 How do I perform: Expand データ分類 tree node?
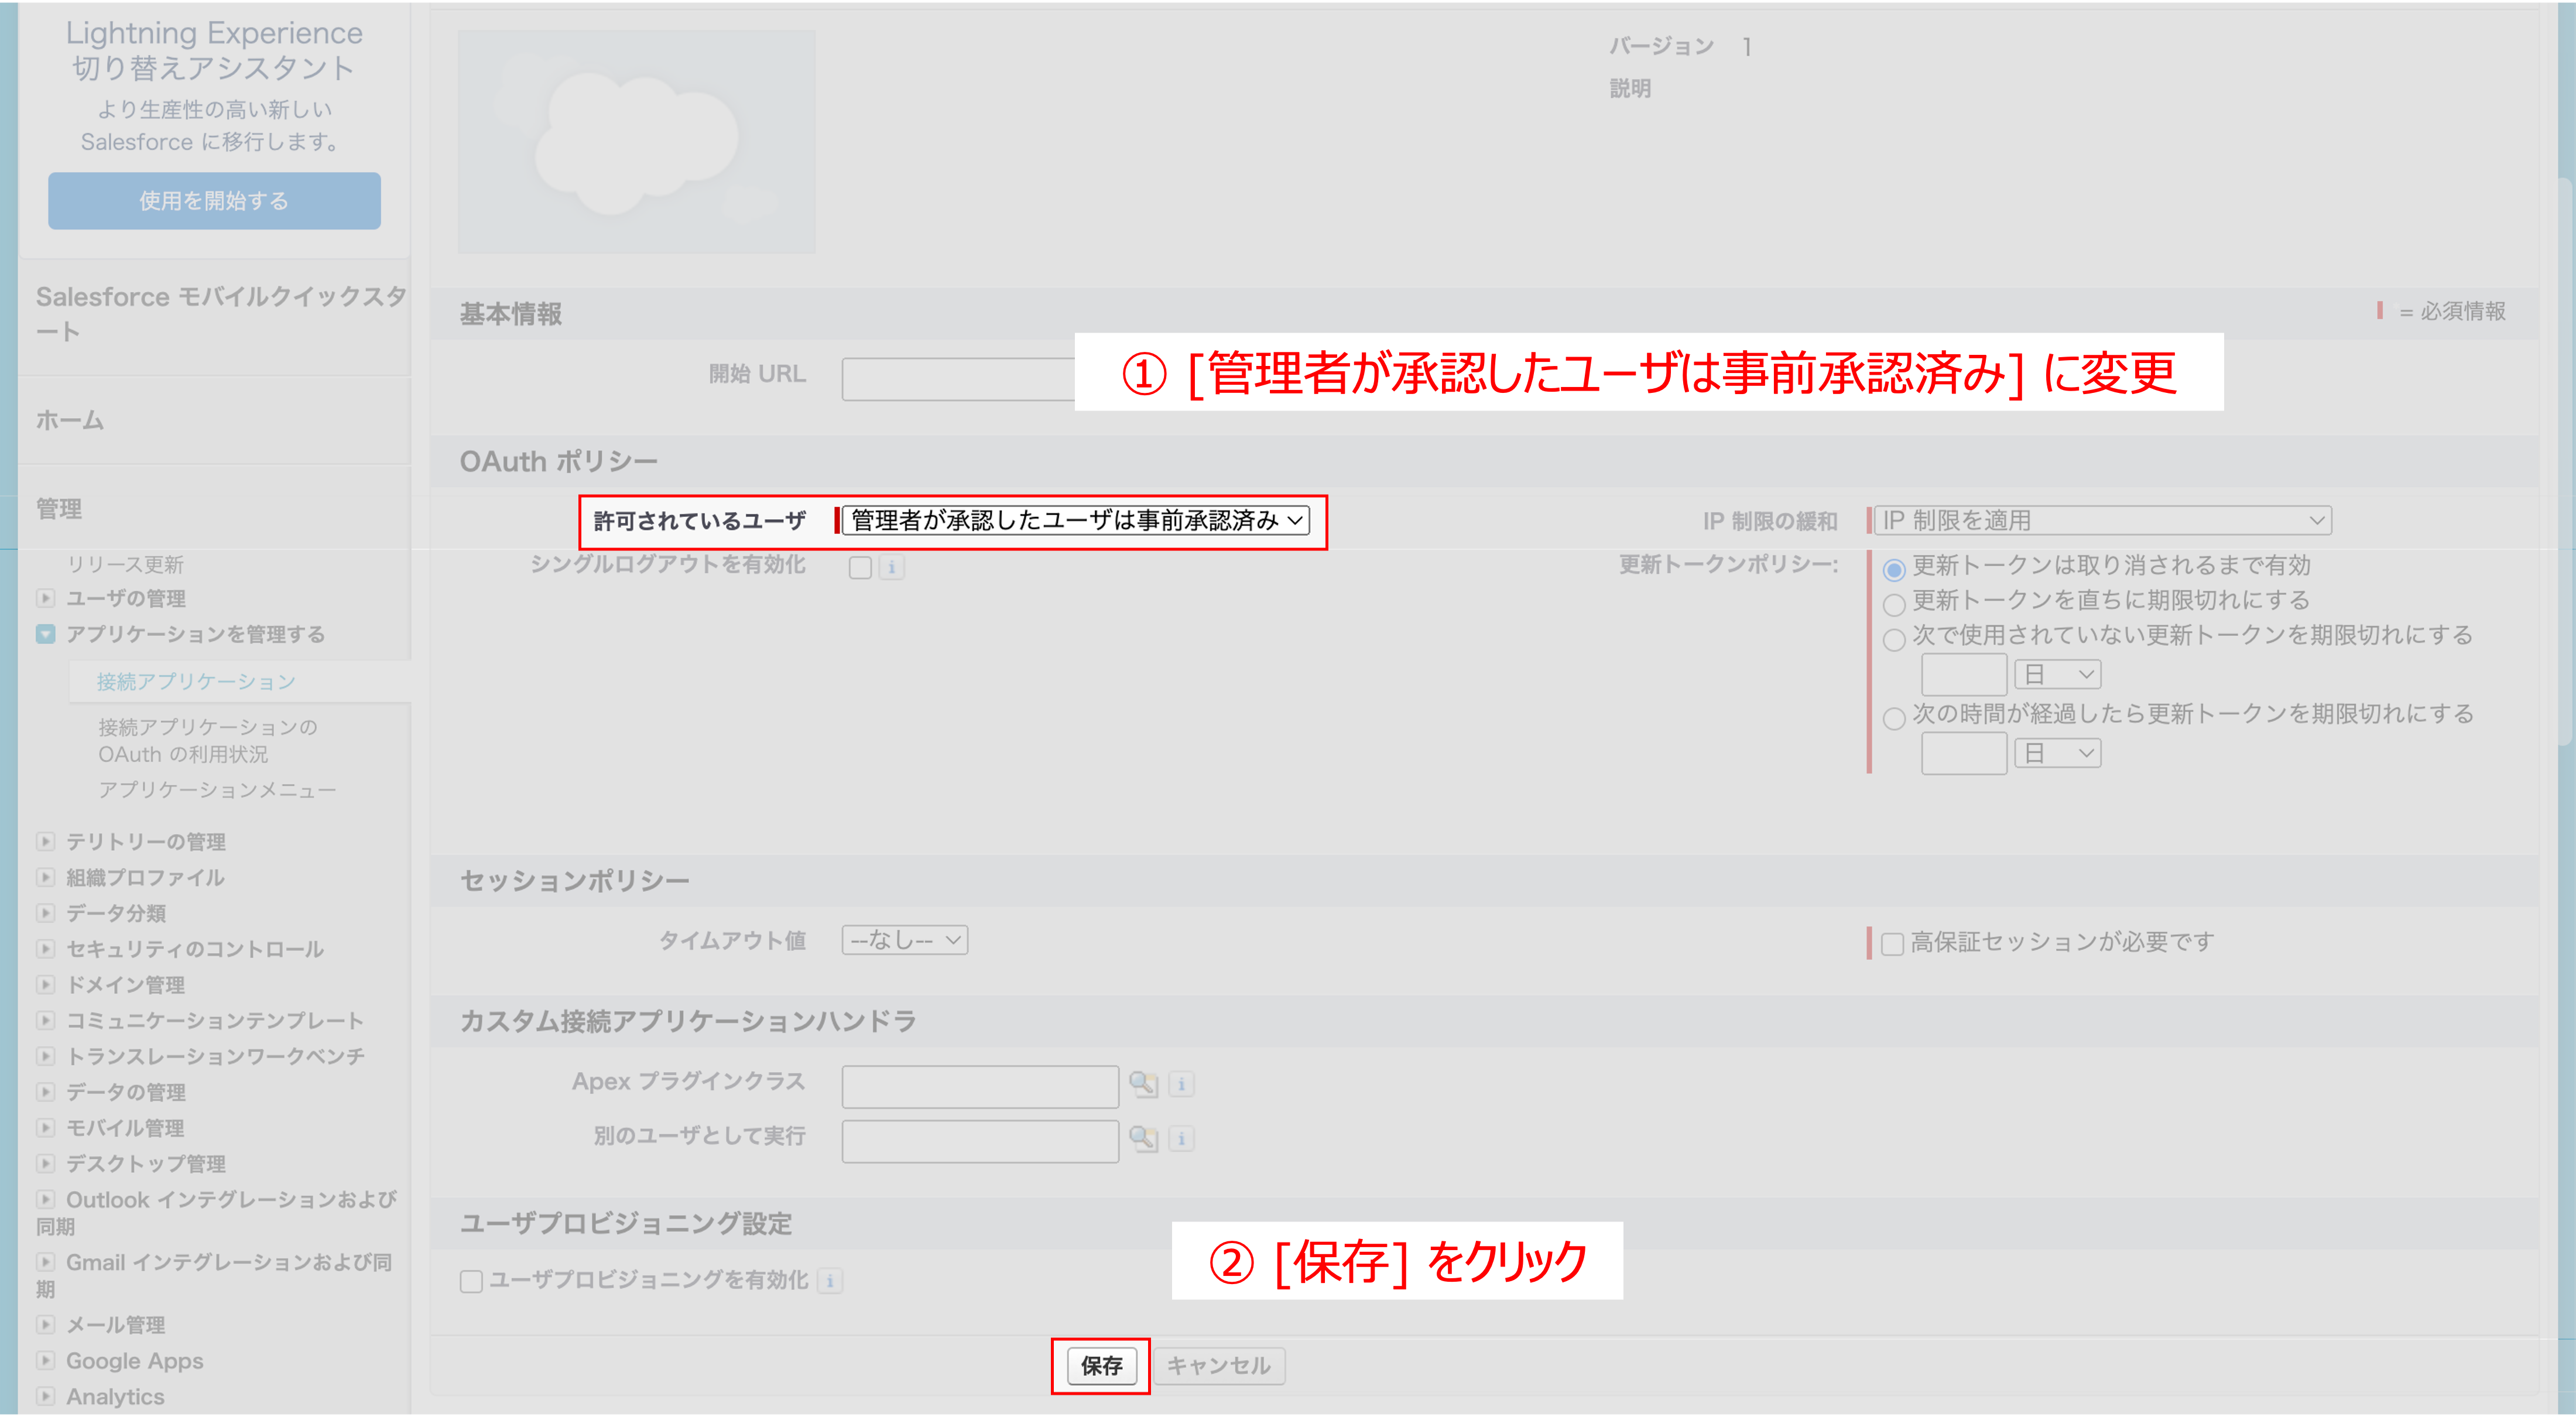46,913
